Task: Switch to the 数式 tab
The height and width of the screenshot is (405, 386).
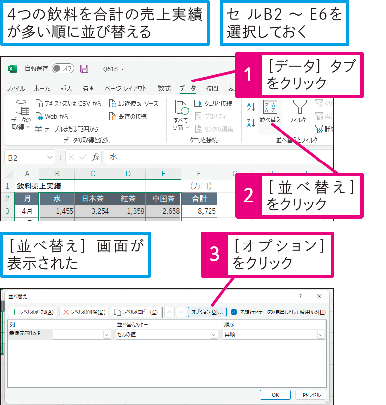Action: pyautogui.click(x=164, y=88)
